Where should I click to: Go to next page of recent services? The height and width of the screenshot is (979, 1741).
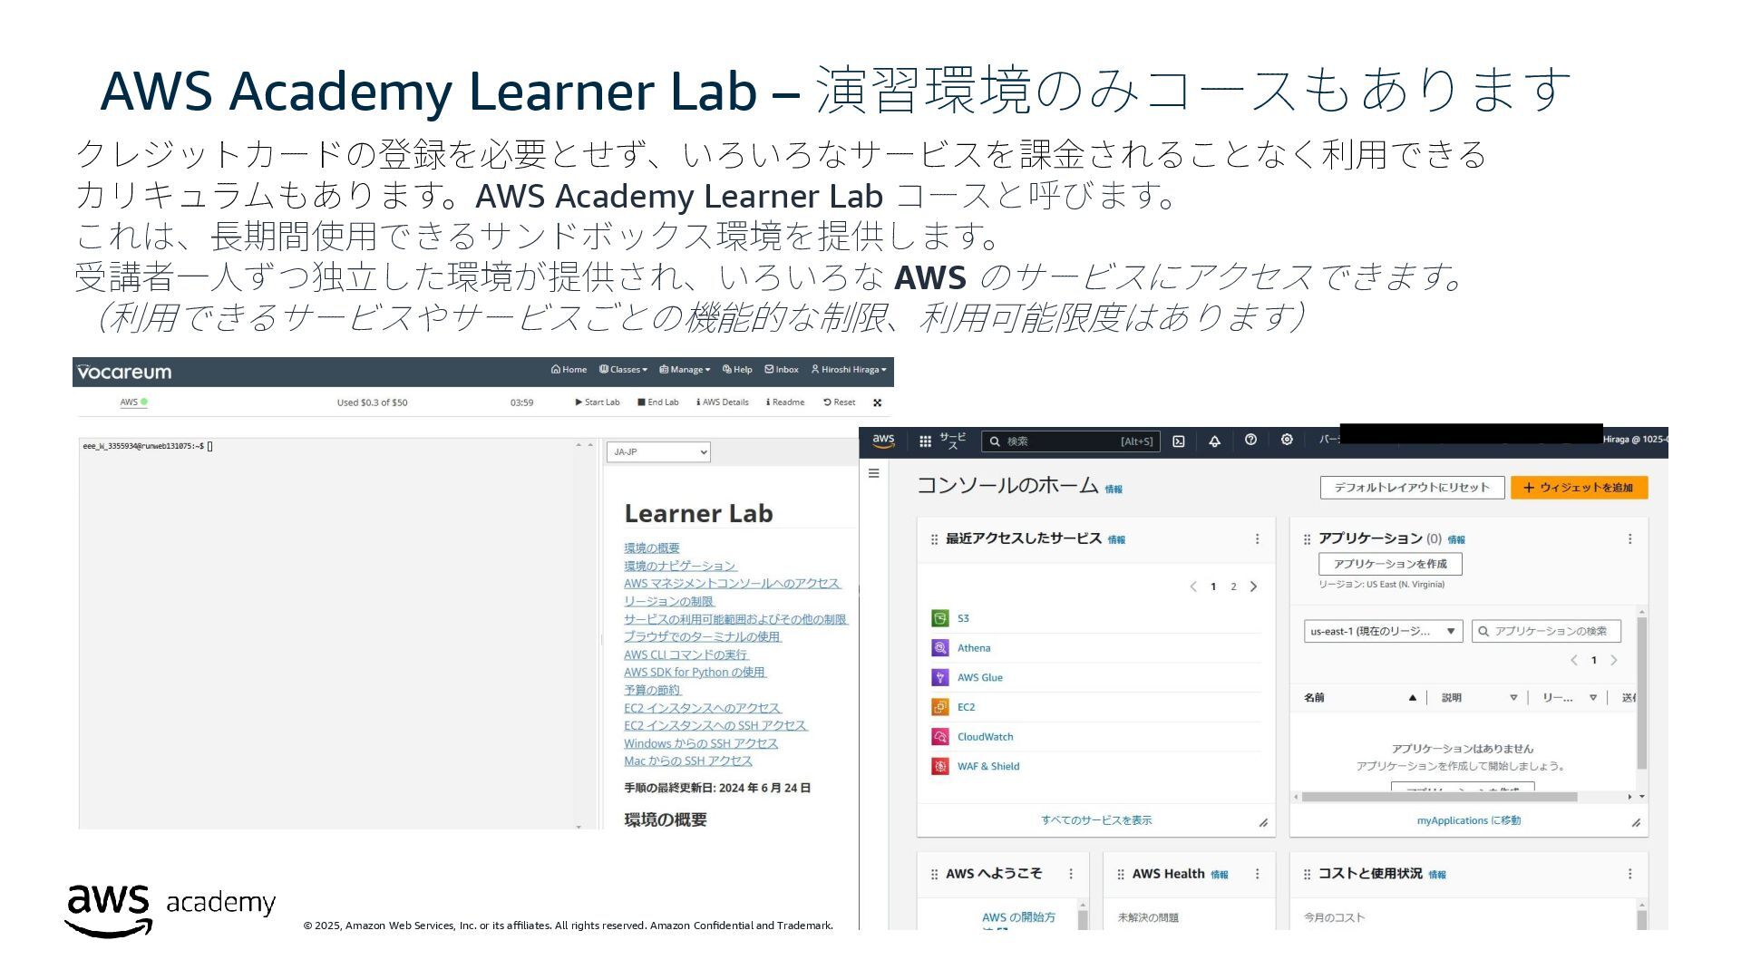click(x=1253, y=586)
